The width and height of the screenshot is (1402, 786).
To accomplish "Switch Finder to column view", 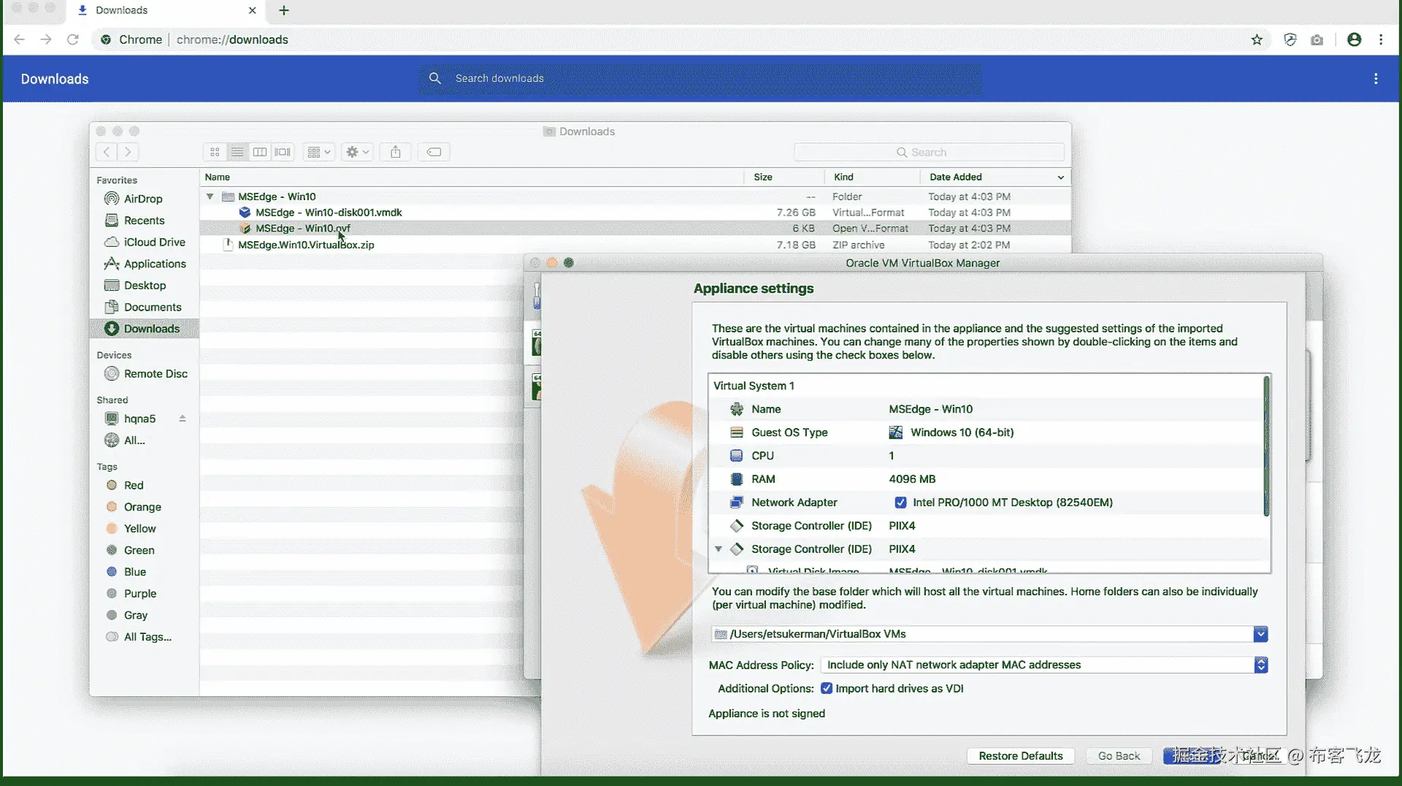I will coord(260,152).
